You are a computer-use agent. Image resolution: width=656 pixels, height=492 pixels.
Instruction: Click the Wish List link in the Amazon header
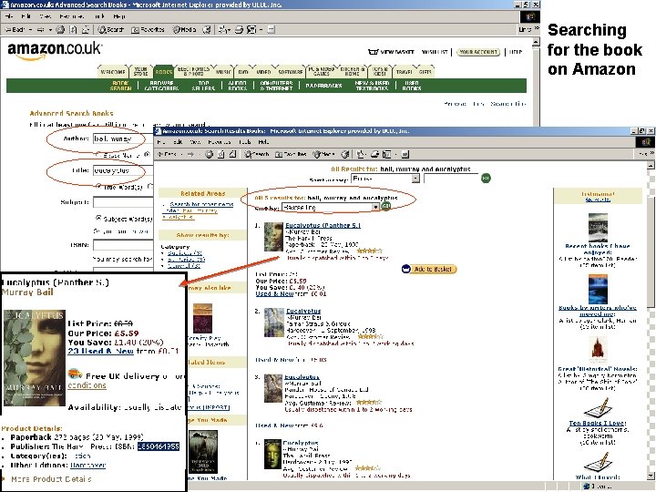[x=435, y=52]
